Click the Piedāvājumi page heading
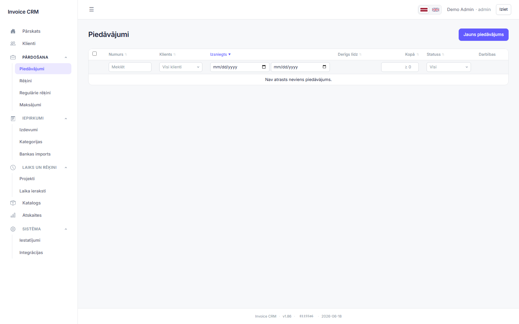The width and height of the screenshot is (519, 324). coord(109,35)
